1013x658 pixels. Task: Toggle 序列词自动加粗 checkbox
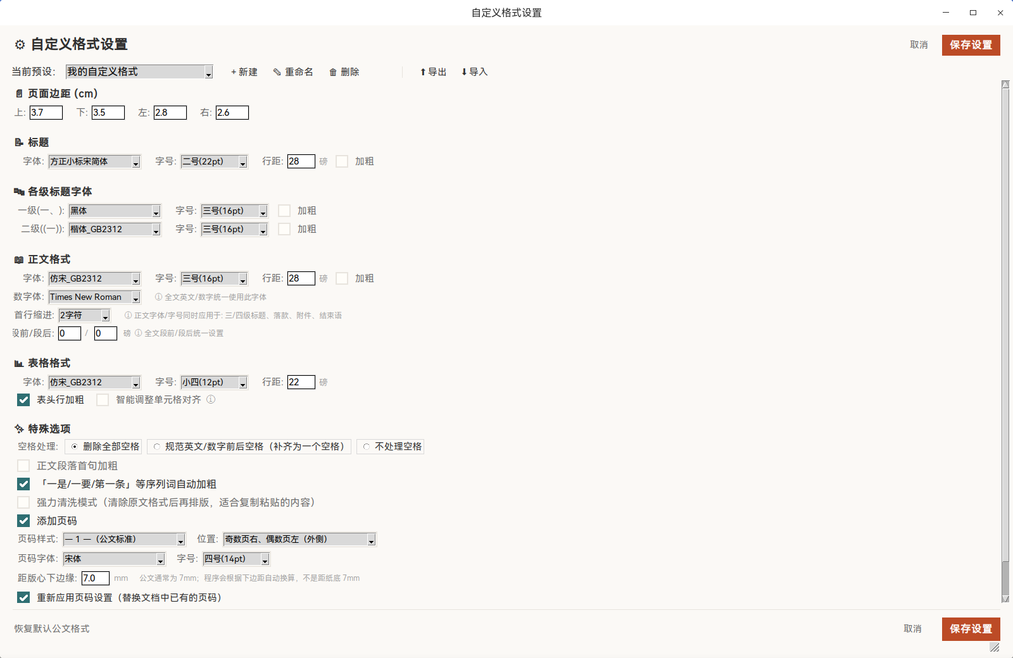point(23,484)
